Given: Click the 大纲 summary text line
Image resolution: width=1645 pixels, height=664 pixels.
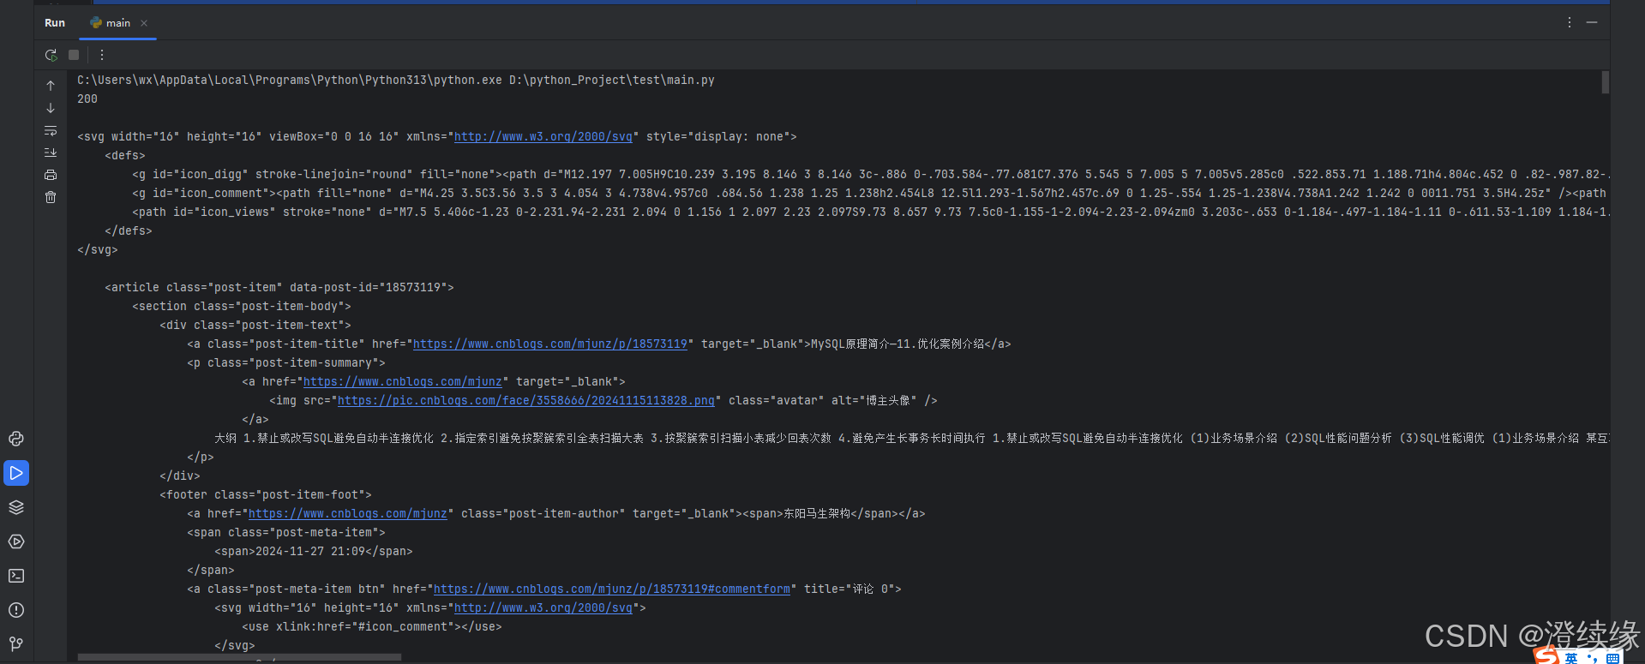Looking at the screenshot, I should tap(911, 438).
